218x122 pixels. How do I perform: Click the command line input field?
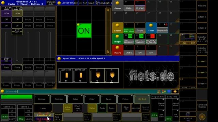tap(81, 91)
